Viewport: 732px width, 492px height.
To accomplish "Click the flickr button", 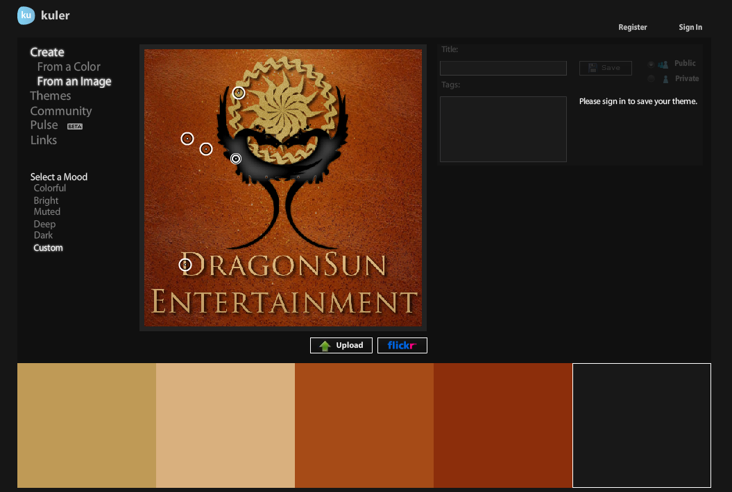I will click(402, 346).
